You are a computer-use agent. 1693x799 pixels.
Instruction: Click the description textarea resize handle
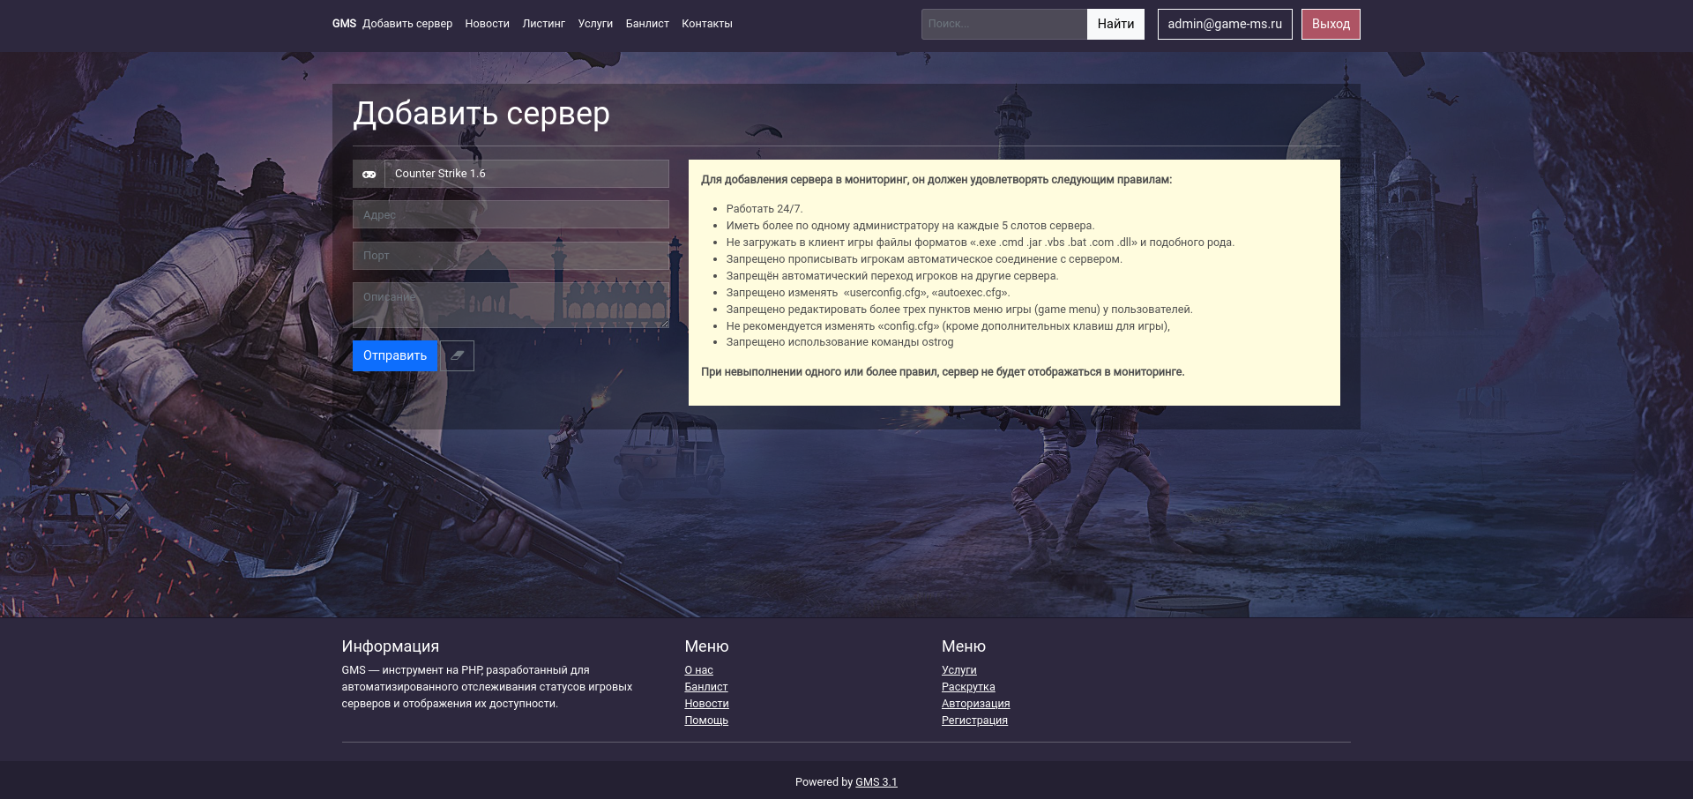[x=664, y=323]
